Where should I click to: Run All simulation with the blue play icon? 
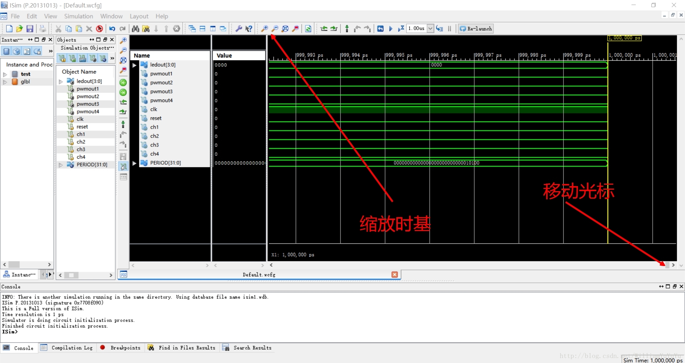coord(390,29)
